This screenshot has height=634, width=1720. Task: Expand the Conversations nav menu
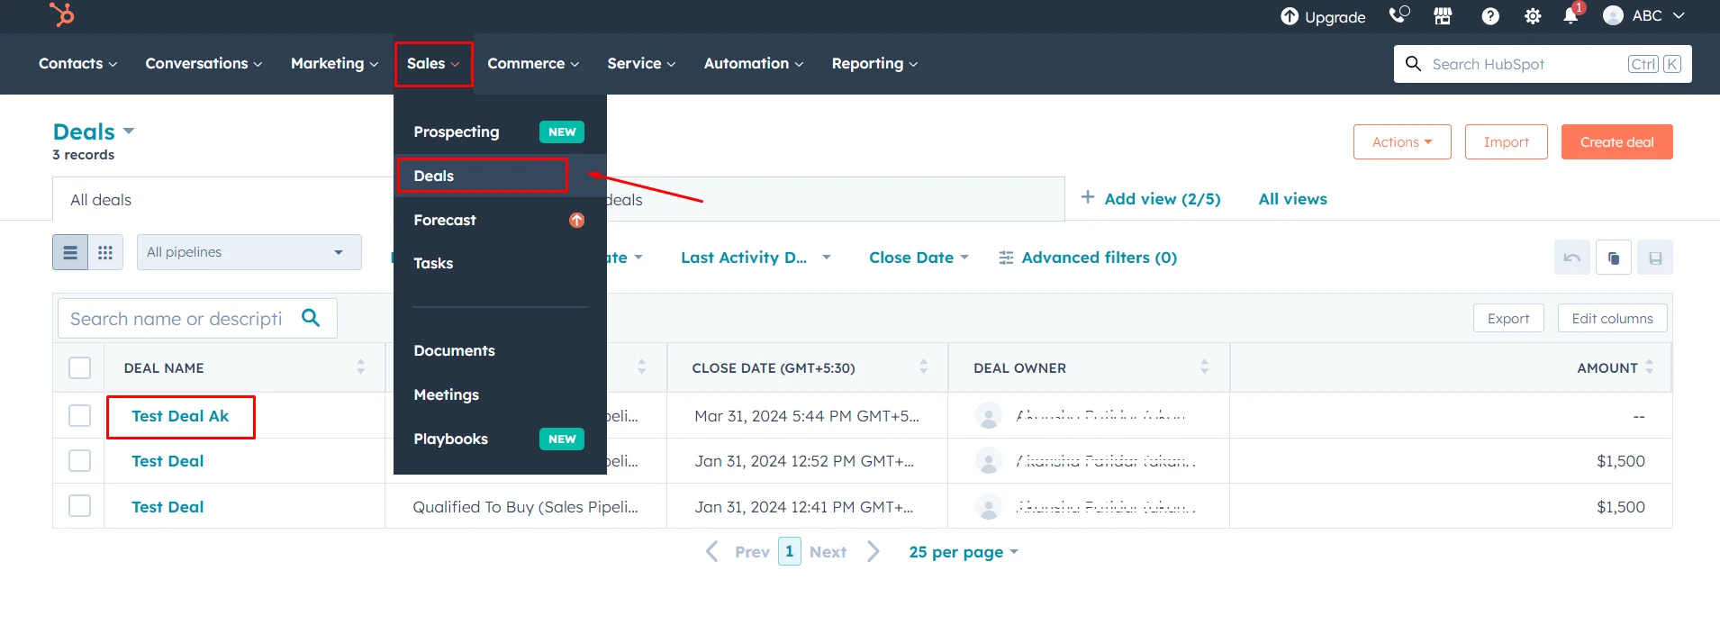204,63
